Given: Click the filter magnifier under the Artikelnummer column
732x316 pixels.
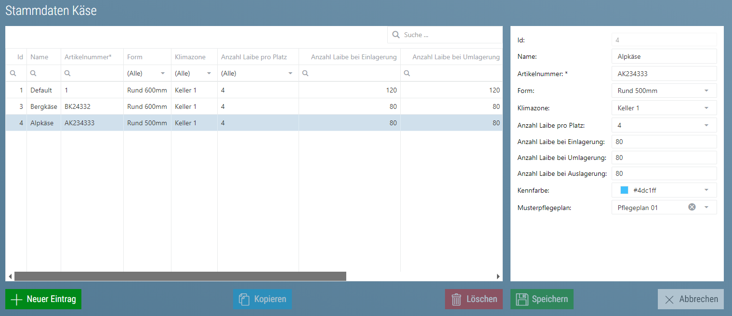Looking at the screenshot, I should (67, 73).
